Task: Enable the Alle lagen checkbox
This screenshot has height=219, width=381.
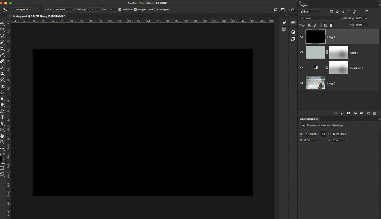Action: (155, 10)
